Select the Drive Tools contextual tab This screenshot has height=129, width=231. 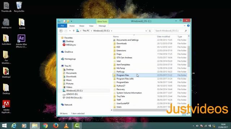[x=102, y=21]
